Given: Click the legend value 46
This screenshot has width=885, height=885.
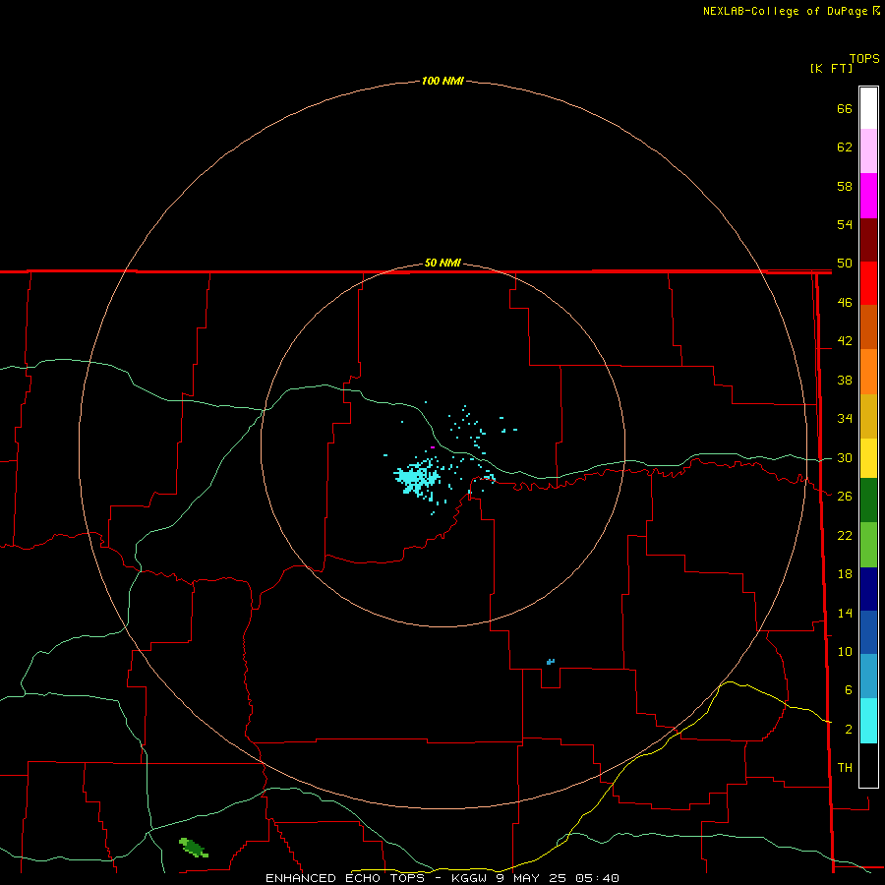Looking at the screenshot, I should tap(845, 303).
